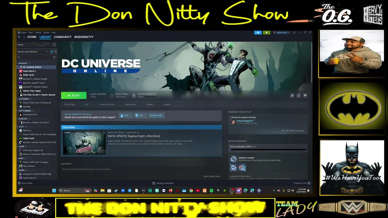The image size is (388, 218).
Task: Open View Latest News link
Action: click(212, 176)
